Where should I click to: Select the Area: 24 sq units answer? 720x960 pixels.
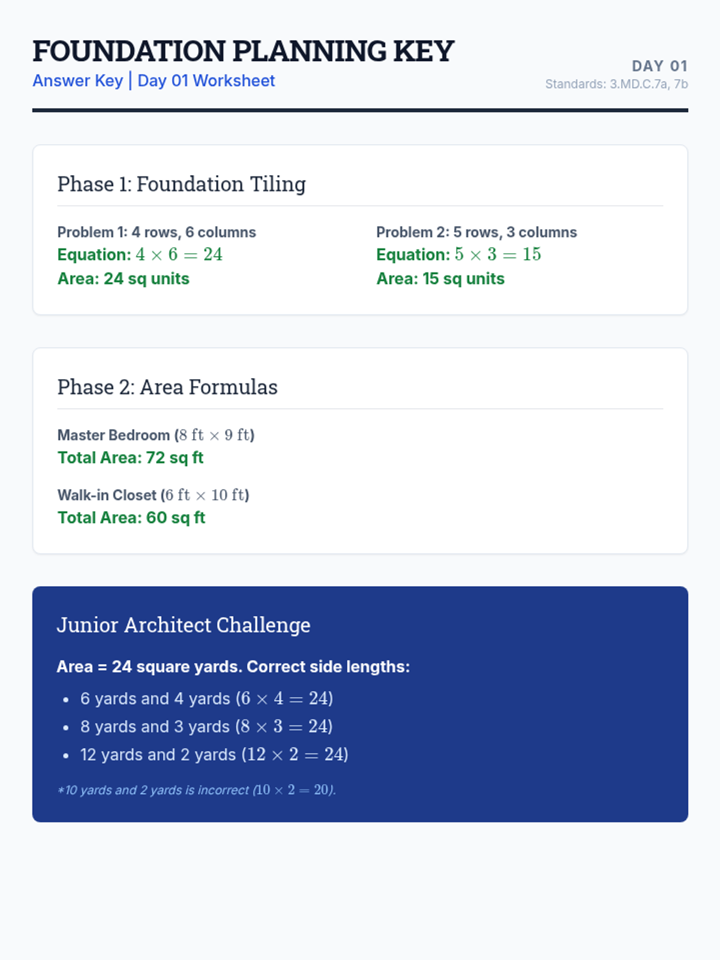pyautogui.click(x=123, y=279)
